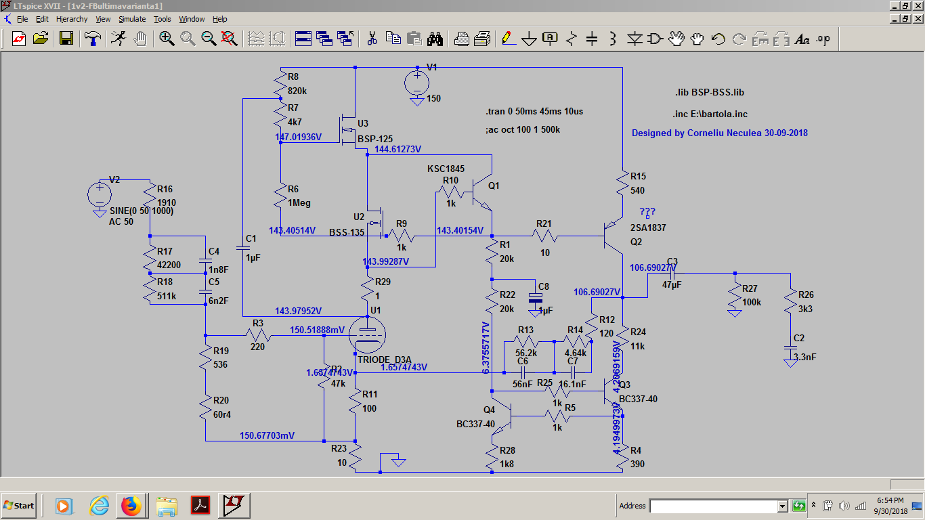Click into the taskbar Address field
This screenshot has width=925, height=520.
tap(713, 506)
